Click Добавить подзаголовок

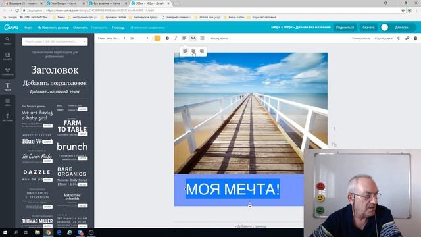pyautogui.click(x=55, y=83)
